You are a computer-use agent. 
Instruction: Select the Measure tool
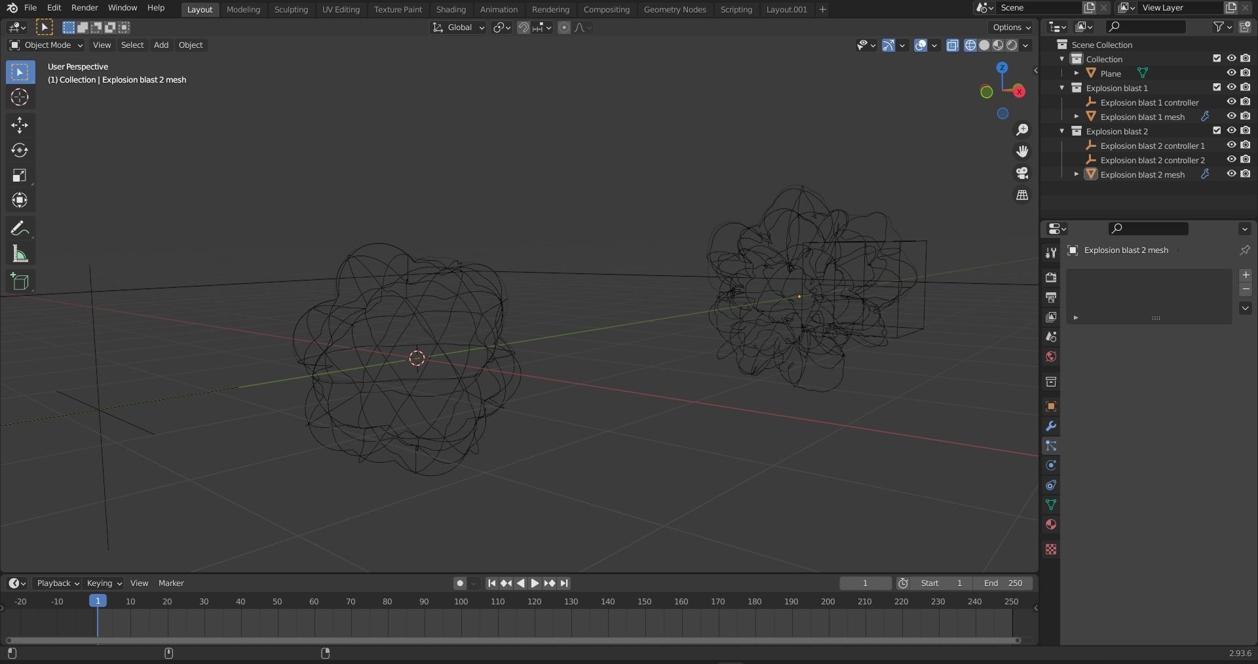[x=20, y=254]
